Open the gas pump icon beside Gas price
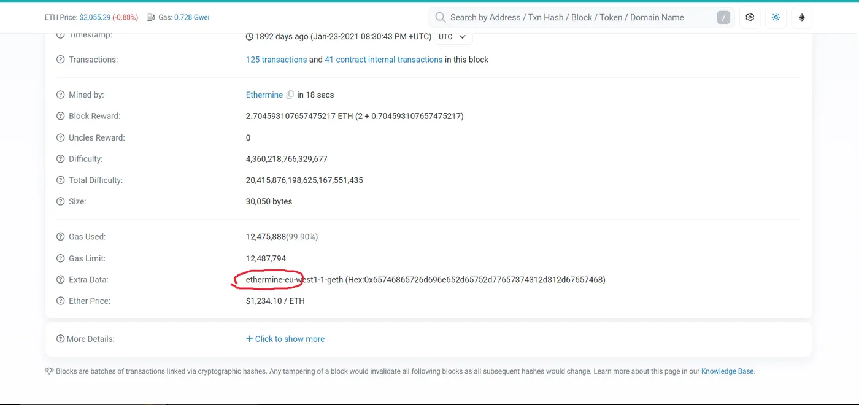 (x=151, y=18)
